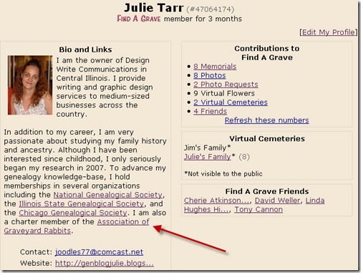Open Chicago Genealogical Society link
Screen dimensions: 361x273
coord(73,213)
